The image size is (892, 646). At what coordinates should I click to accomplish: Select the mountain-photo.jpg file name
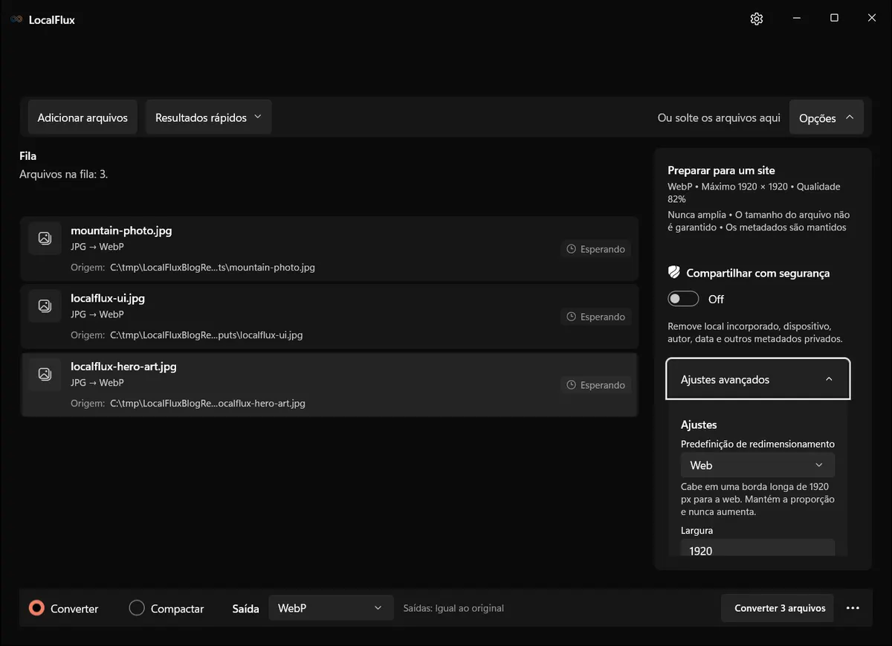[121, 230]
